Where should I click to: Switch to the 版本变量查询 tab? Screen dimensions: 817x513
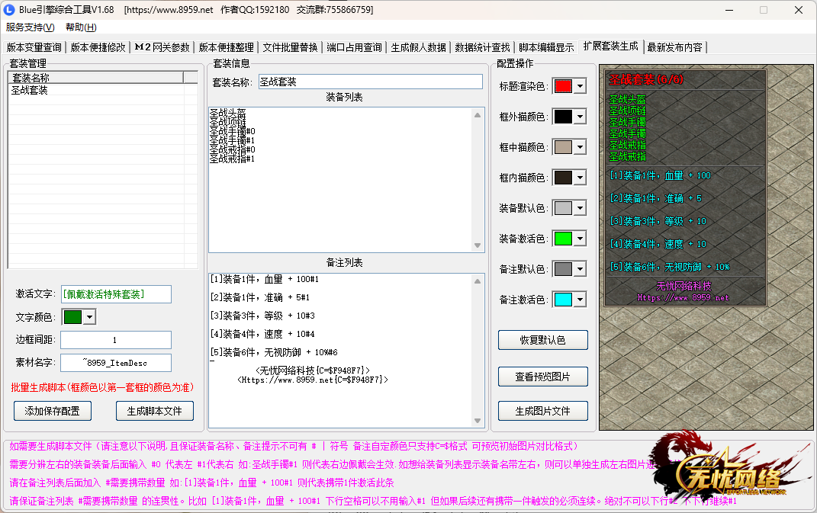(34, 47)
